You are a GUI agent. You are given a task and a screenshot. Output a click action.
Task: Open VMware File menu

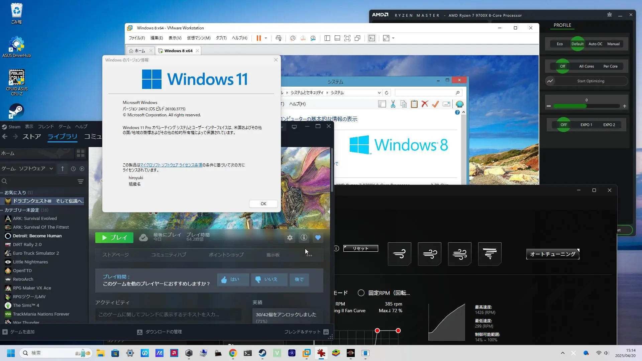[137, 38]
